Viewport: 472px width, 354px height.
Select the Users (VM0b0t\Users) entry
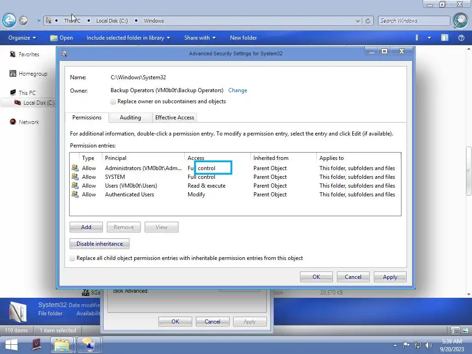tap(236, 186)
